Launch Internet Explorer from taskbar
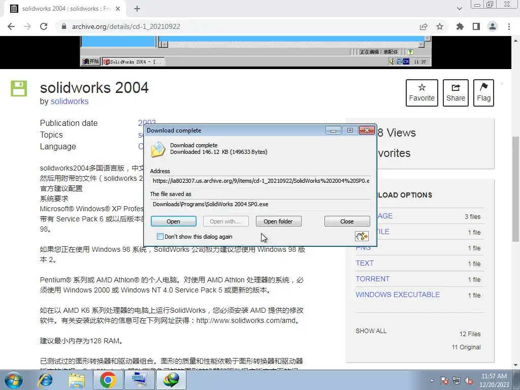The width and height of the screenshot is (520, 390). 45,380
